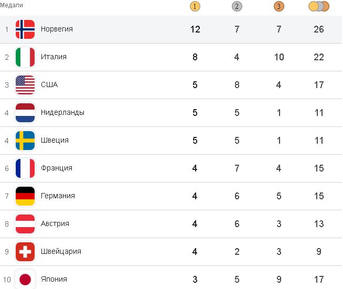Click the Медали table heading
Viewport: 343px width, 289px height.
(x=12, y=5)
